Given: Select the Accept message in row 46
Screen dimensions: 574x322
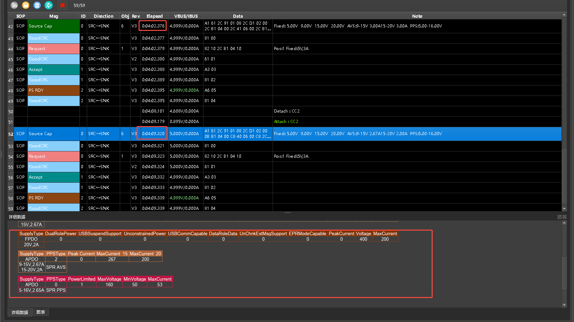Looking at the screenshot, I should coord(53,69).
